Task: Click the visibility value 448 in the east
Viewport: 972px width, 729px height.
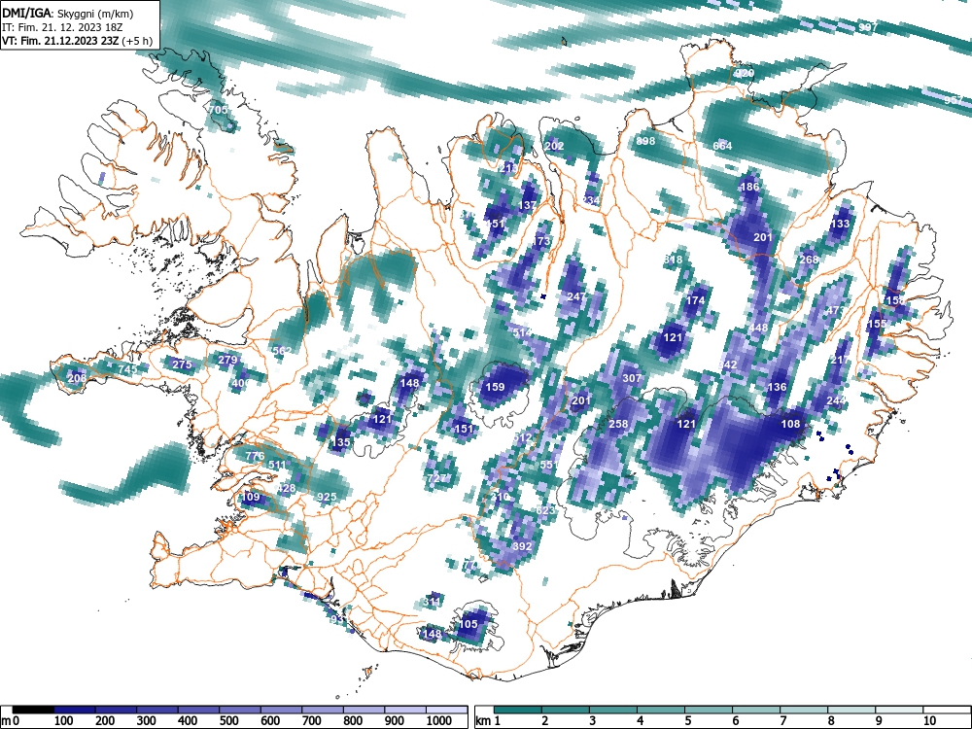Action: click(758, 328)
